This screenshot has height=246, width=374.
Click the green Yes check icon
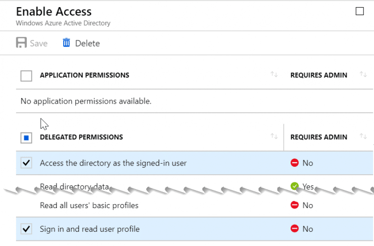295,186
